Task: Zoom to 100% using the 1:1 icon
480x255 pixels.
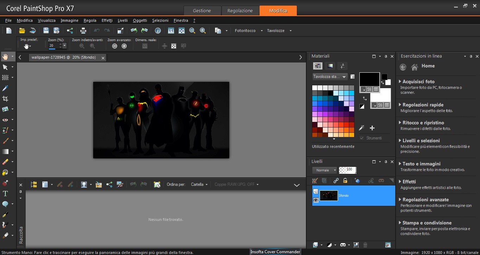Action: 171,31
